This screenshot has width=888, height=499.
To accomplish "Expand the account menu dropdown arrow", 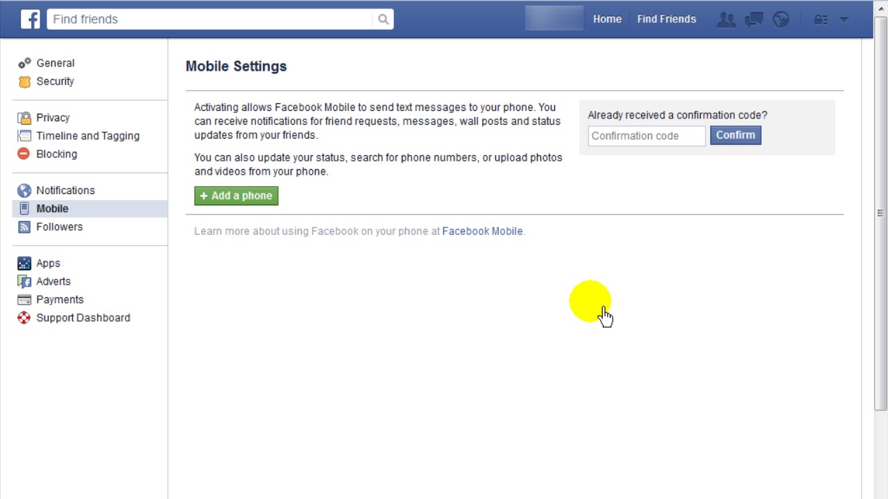I will pos(844,19).
